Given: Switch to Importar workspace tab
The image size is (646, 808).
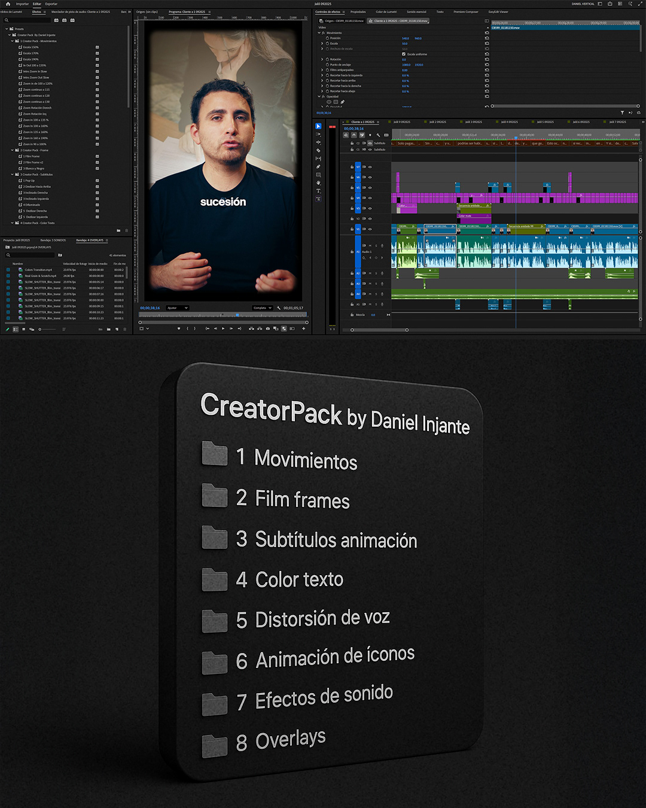Looking at the screenshot, I should [x=22, y=4].
